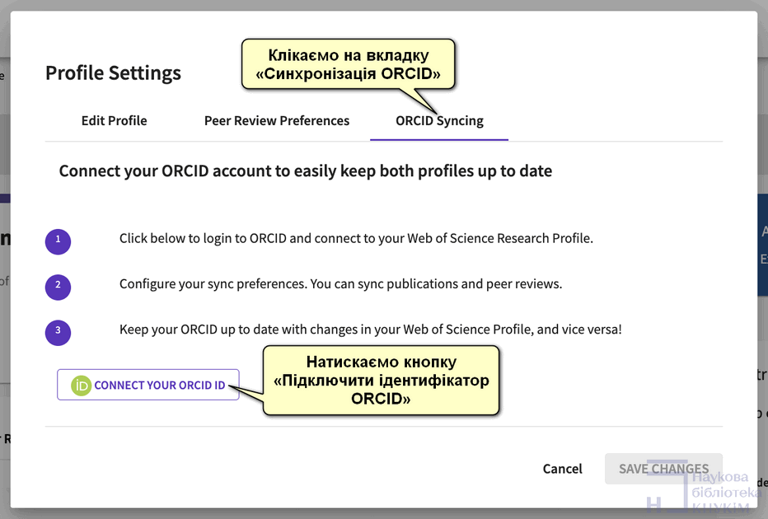Click the yellow callout about «Синхронізація ORCID»
Screen dimensions: 768x519
348,64
